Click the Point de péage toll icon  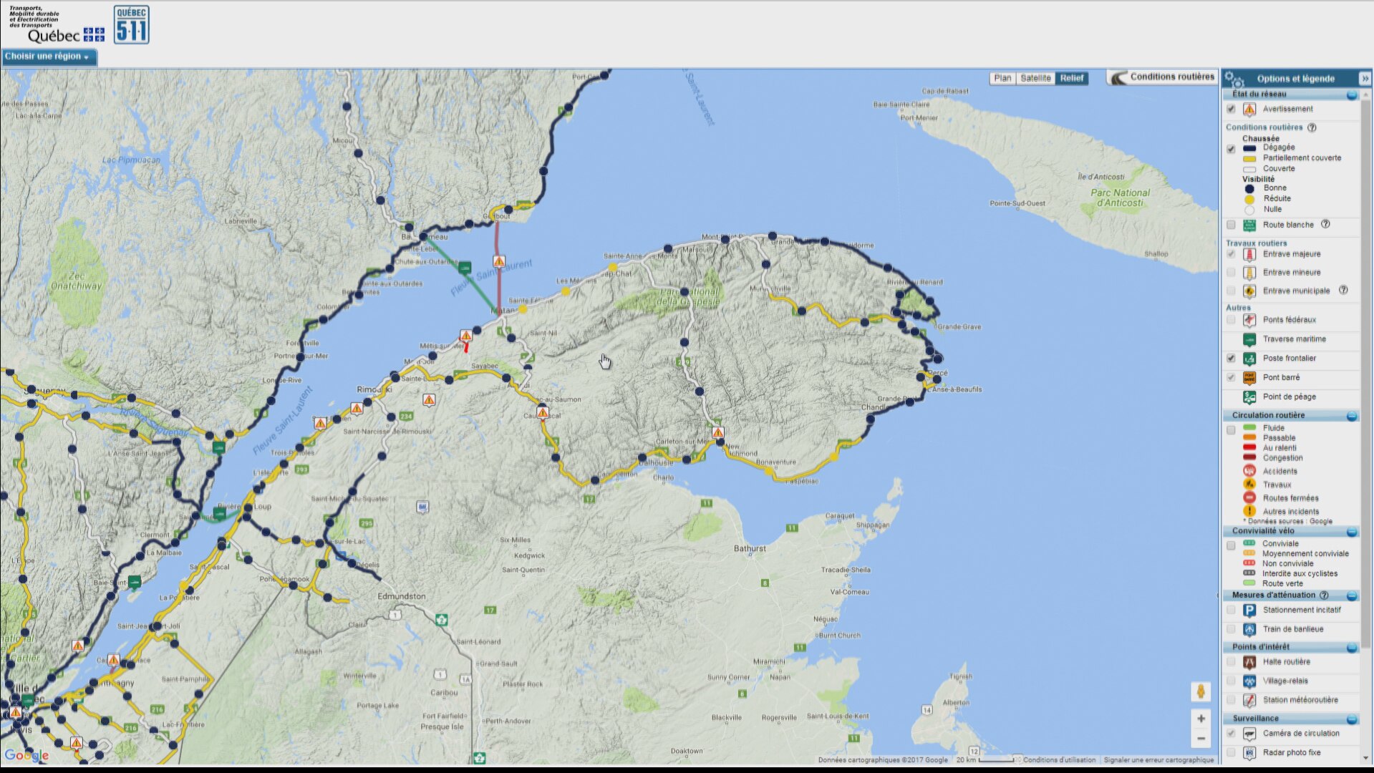click(1249, 397)
